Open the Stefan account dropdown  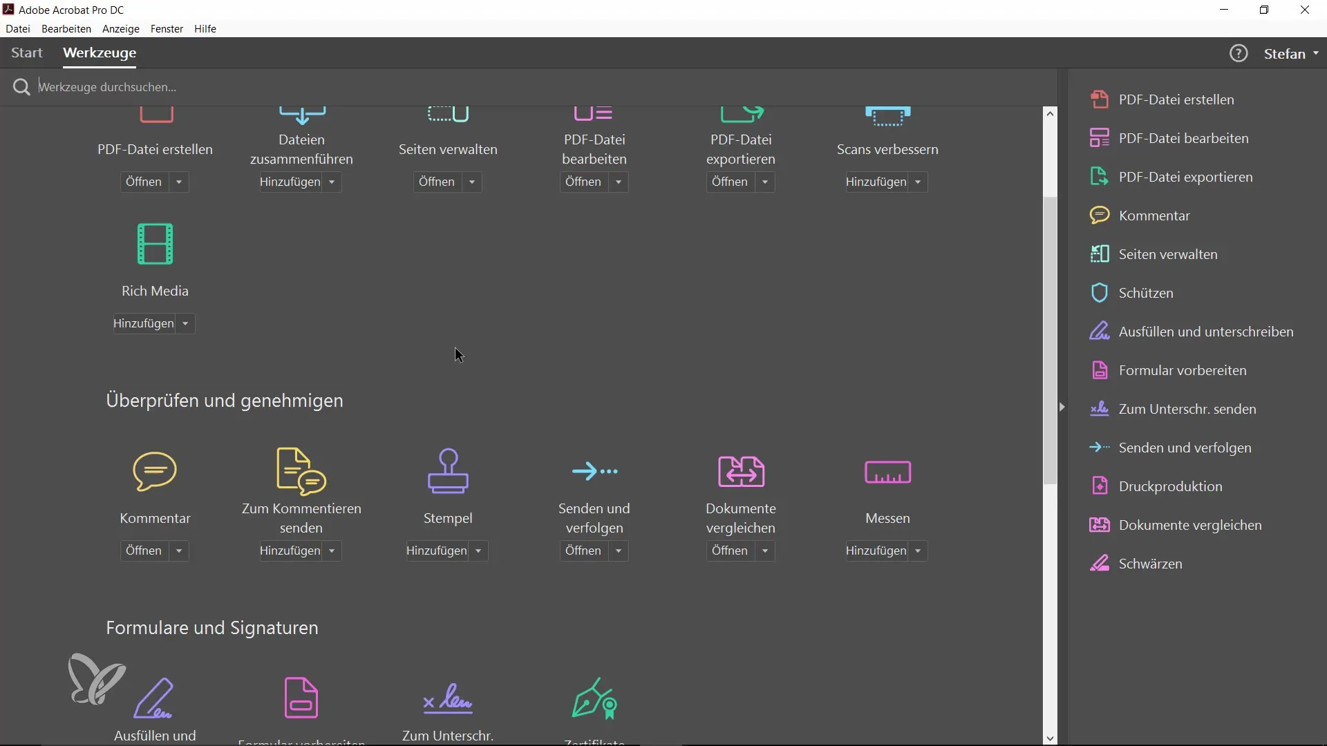click(1291, 54)
